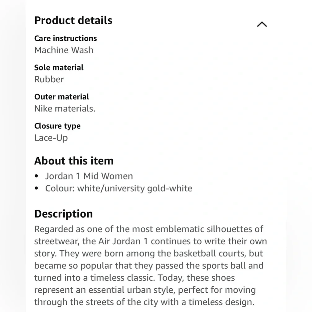
Task: Click the Air Jordan 1 text in description
Action: [123, 241]
